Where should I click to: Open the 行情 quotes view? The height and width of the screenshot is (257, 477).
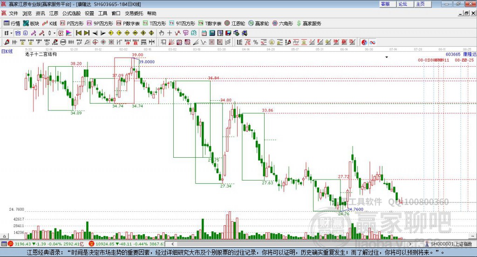12,23
